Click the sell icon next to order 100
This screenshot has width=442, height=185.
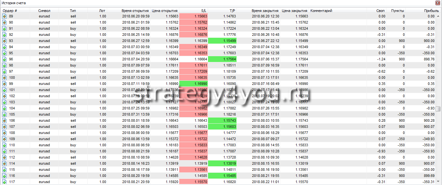click(5, 77)
